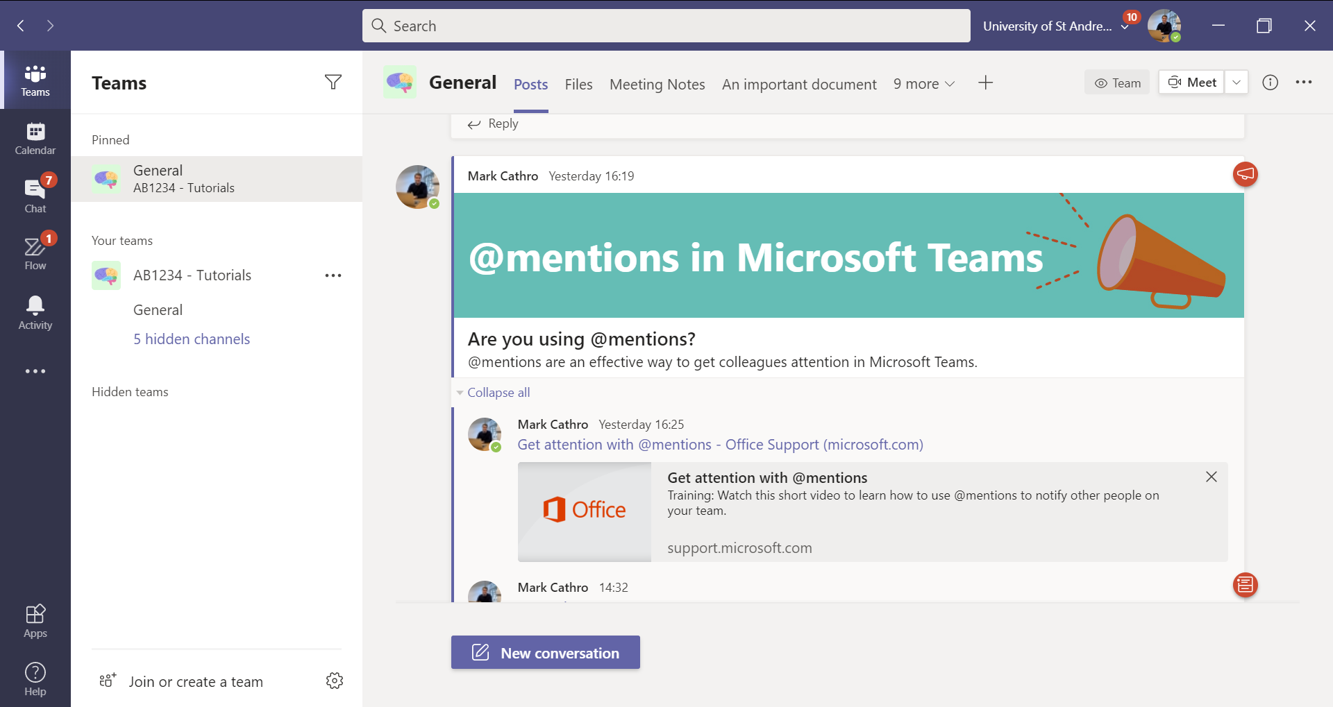Open the Calendar view in sidebar
Screen dimensions: 1333x707
pos(35,138)
